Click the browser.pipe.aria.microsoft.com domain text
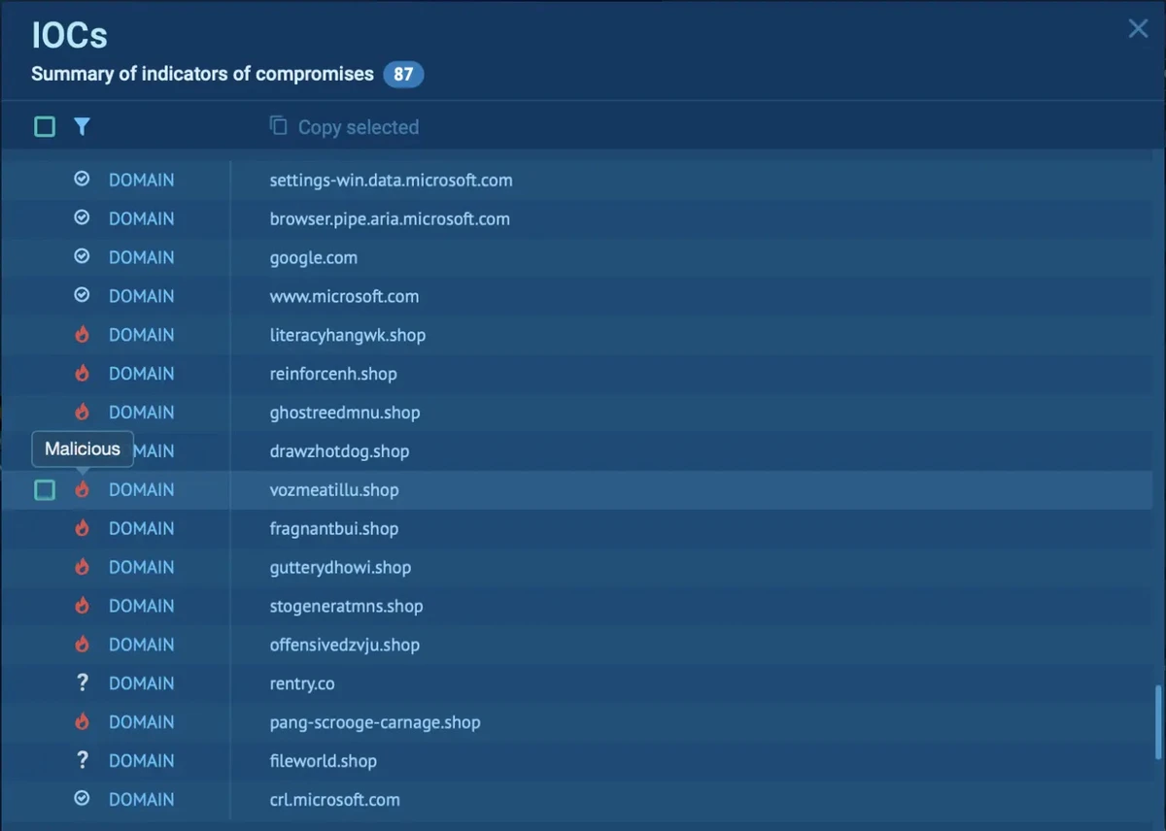This screenshot has height=831, width=1166. [390, 219]
